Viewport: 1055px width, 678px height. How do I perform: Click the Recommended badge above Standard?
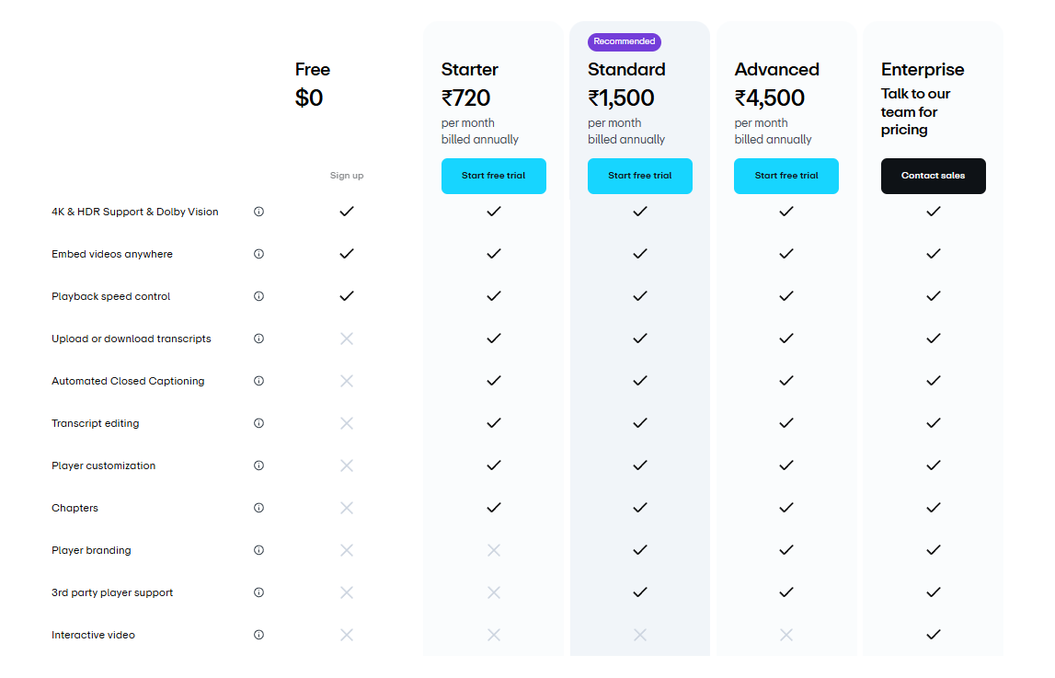tap(625, 41)
